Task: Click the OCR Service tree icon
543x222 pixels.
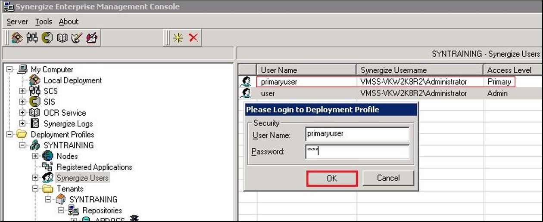Action: 35,113
